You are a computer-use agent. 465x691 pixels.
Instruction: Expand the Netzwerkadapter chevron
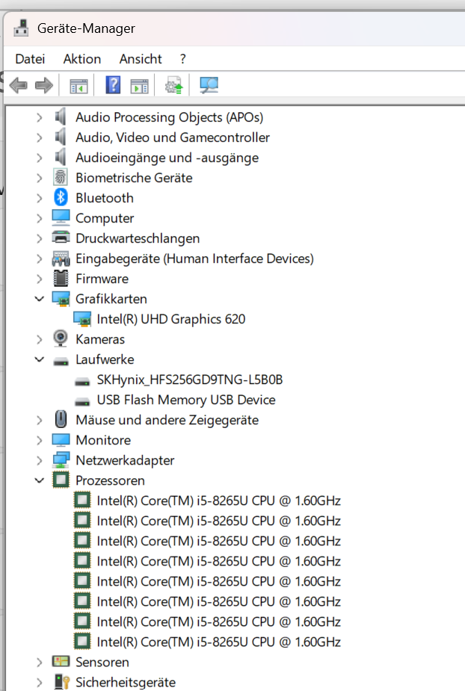click(x=40, y=460)
